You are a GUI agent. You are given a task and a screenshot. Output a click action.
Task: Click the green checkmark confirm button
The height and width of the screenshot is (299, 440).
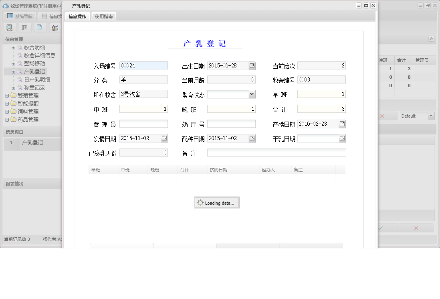tap(381, 228)
